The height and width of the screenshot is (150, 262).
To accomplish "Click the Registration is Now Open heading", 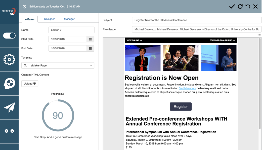I will click(162, 78).
